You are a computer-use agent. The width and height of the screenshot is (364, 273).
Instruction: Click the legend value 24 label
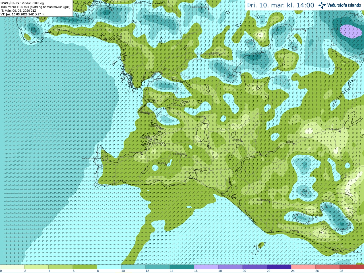[x=293, y=271]
